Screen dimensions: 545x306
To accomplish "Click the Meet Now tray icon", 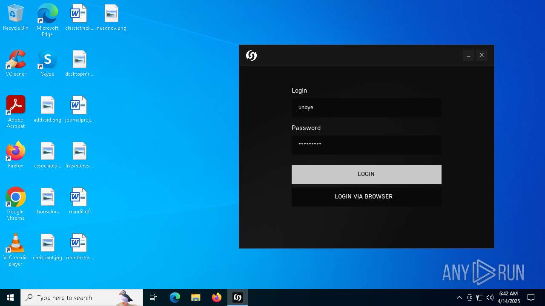I will pyautogui.click(x=470, y=297).
